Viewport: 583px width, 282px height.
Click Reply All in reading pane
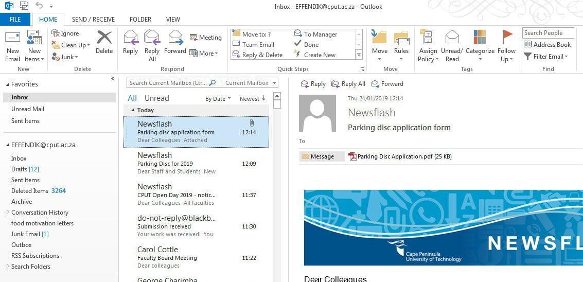tap(348, 84)
